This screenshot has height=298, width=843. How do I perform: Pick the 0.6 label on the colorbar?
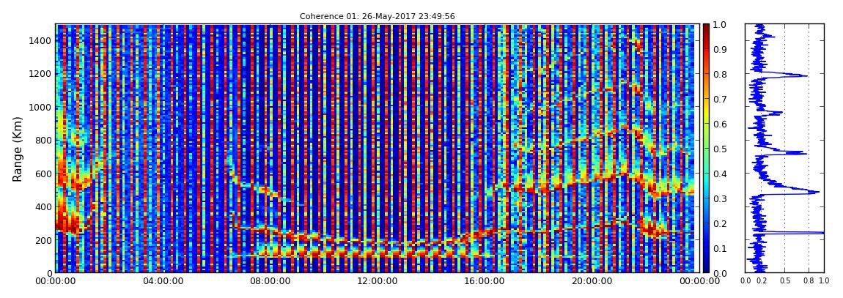pyautogui.click(x=721, y=124)
